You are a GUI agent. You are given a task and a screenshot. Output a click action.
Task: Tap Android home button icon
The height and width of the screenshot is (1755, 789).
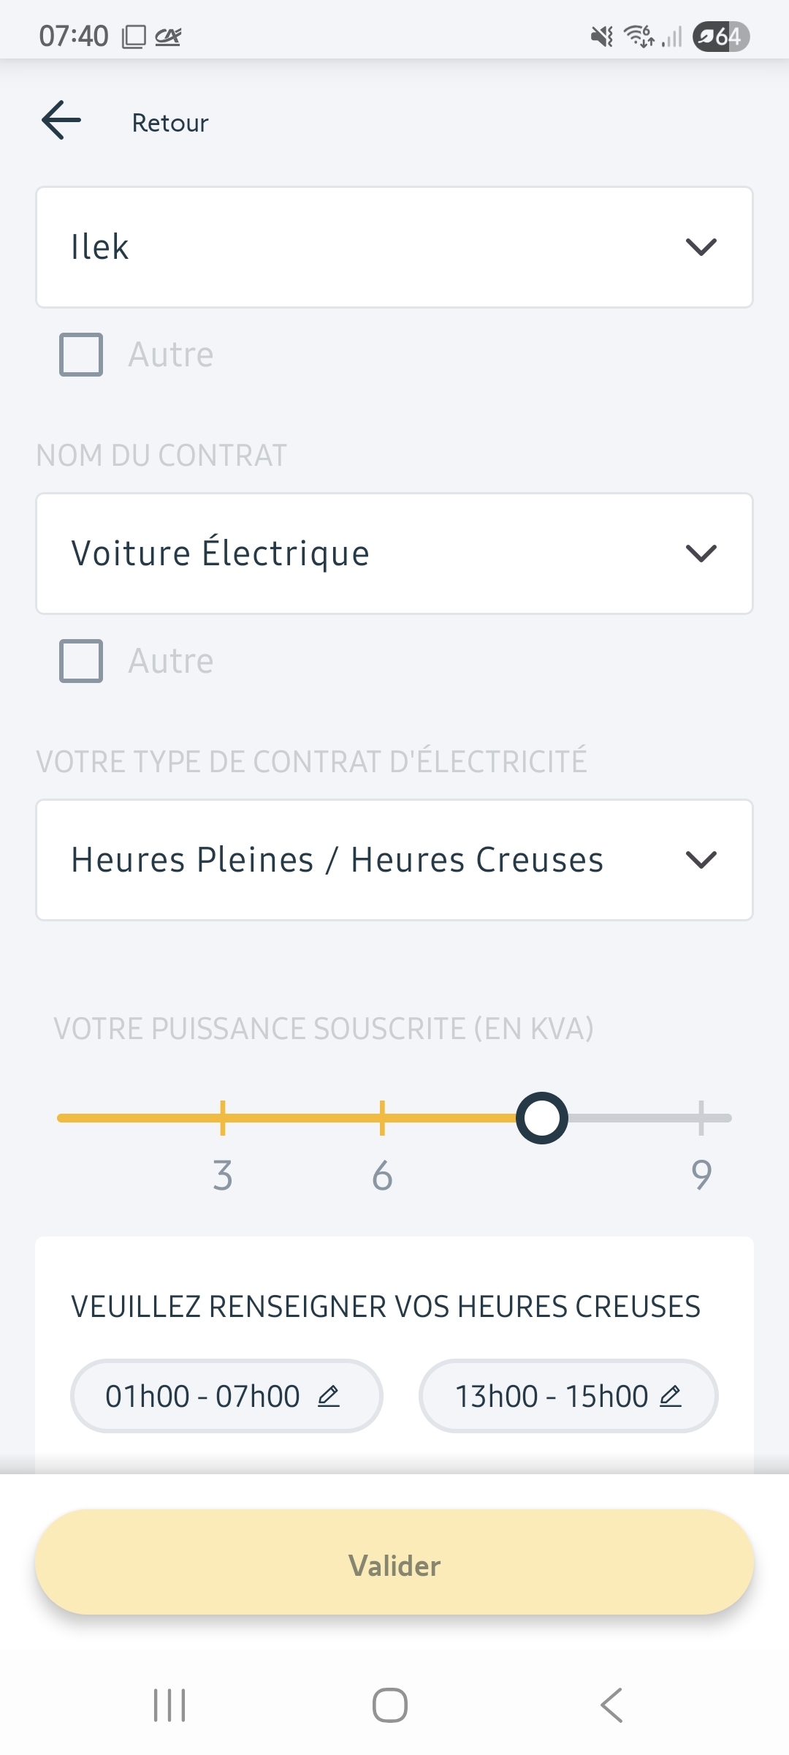click(390, 1705)
